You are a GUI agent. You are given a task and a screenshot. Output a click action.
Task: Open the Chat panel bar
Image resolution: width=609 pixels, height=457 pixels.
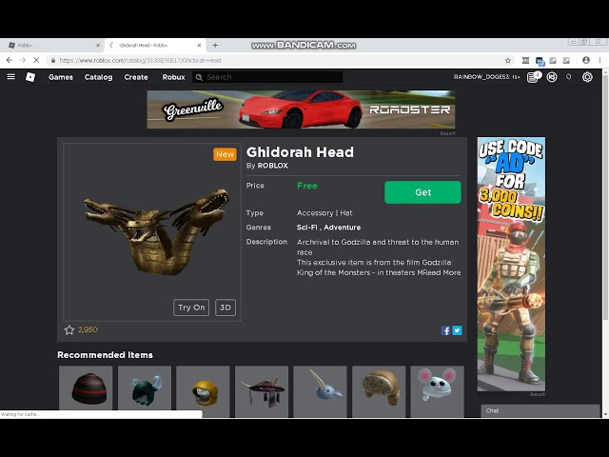540,411
